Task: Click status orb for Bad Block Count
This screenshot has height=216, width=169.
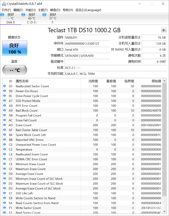Action: coord(5,110)
